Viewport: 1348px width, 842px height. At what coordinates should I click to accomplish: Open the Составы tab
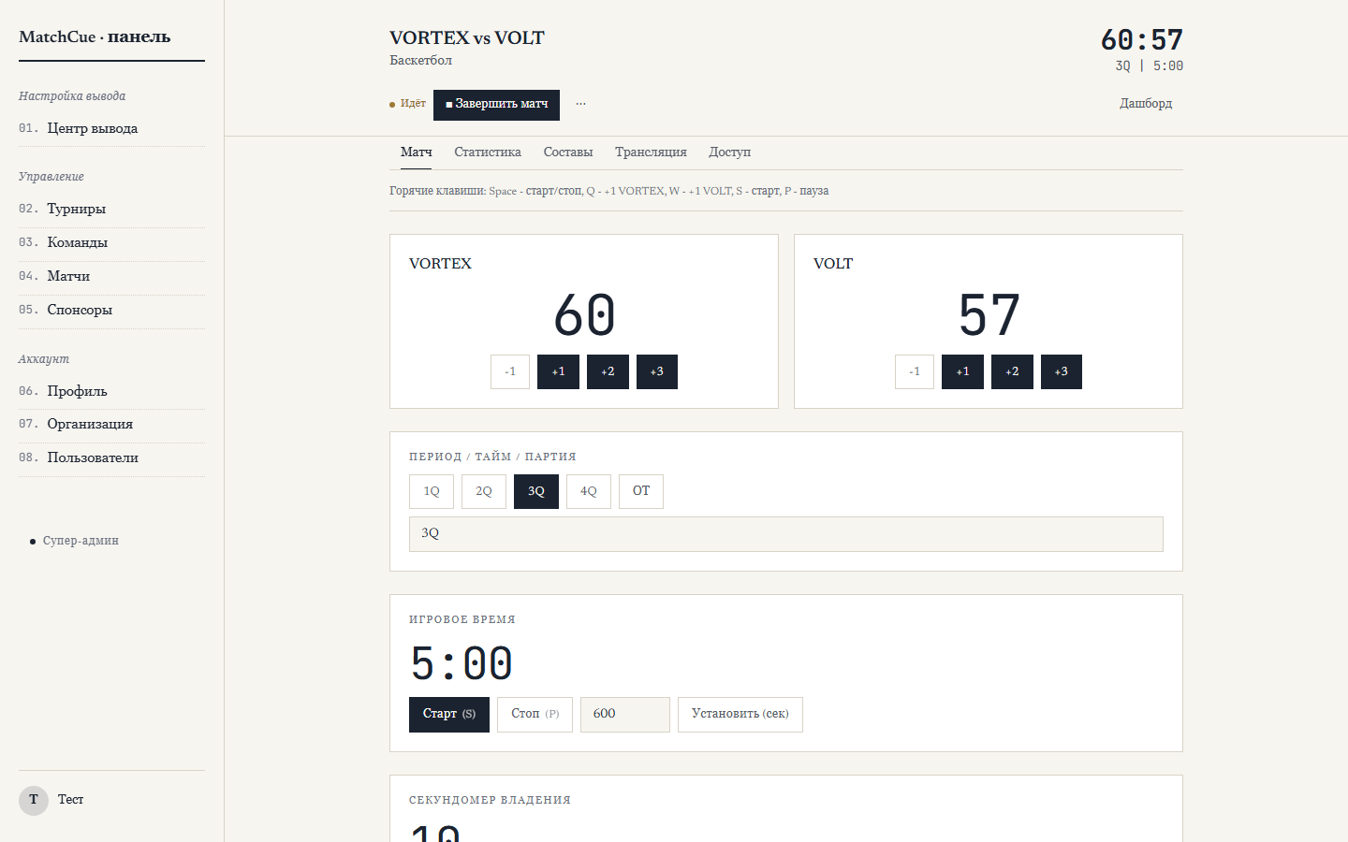[x=568, y=152]
